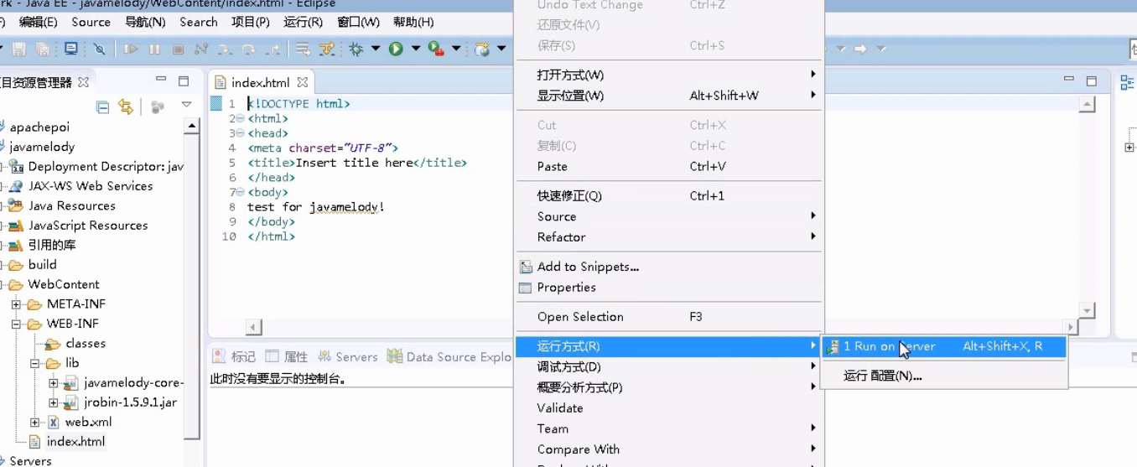Open the 窗口(W) menu
The height and width of the screenshot is (467, 1137).
click(359, 23)
